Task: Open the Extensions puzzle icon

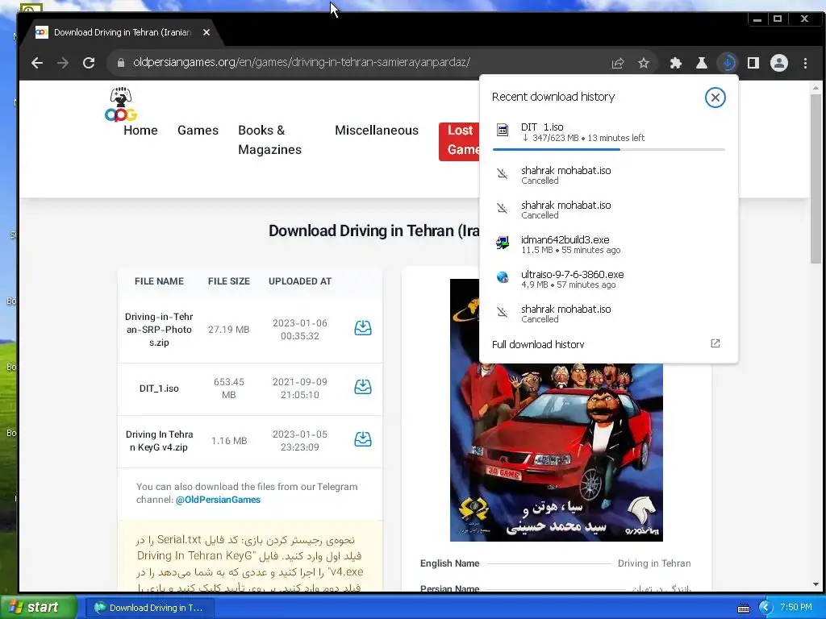Action: tap(675, 63)
